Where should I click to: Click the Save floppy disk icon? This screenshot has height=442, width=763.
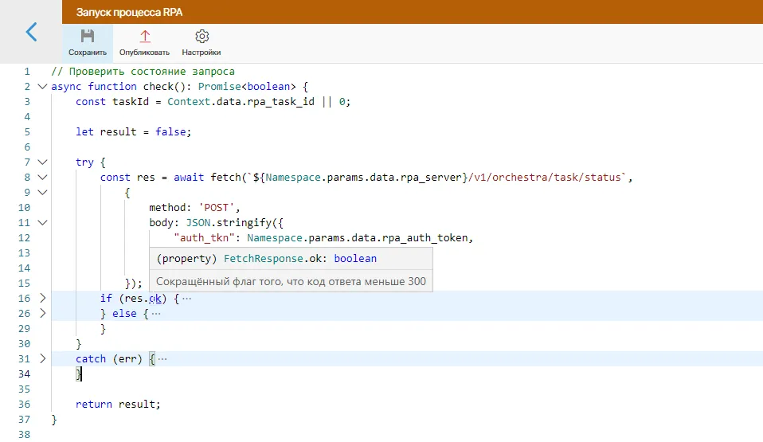coord(88,36)
